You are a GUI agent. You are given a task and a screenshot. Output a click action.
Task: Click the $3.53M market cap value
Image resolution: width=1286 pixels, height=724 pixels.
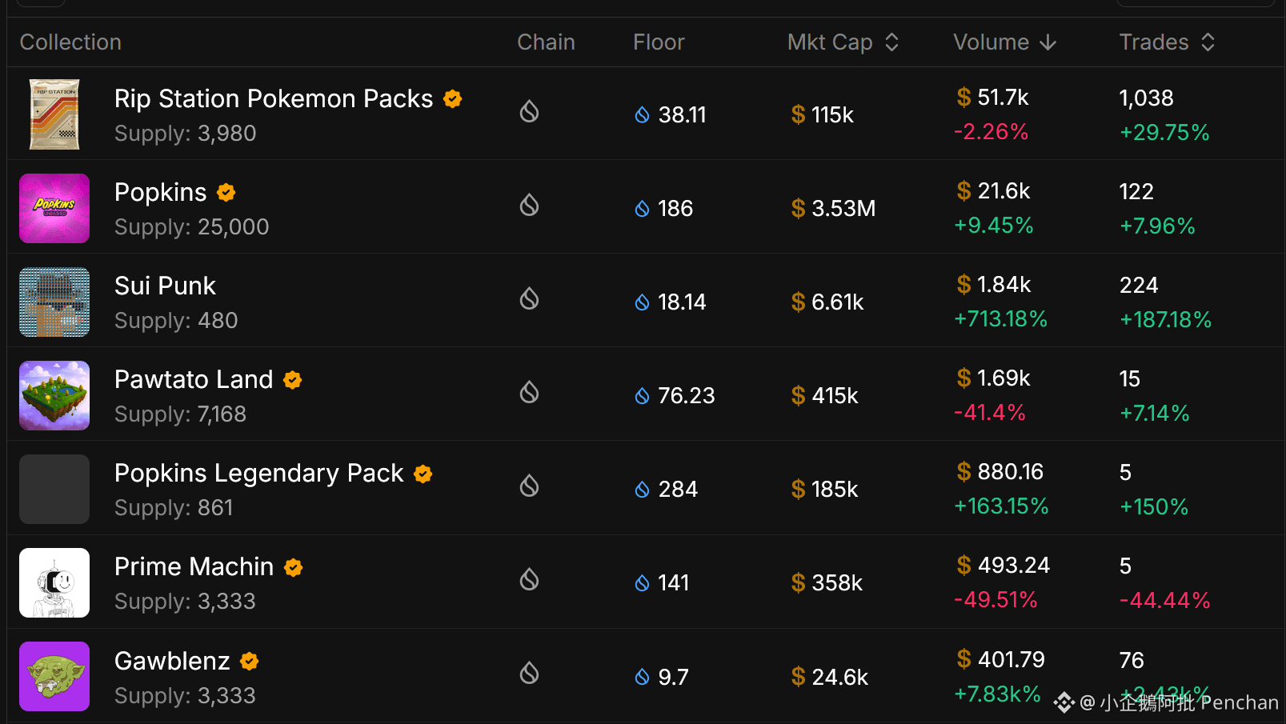point(833,209)
